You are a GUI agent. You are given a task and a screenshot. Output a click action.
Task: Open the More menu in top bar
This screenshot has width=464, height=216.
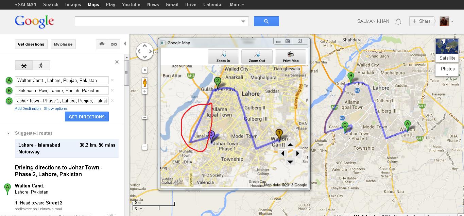point(237,4)
